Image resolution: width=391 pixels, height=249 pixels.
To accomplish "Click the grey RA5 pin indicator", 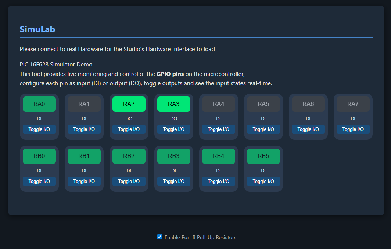I will [x=263, y=104].
